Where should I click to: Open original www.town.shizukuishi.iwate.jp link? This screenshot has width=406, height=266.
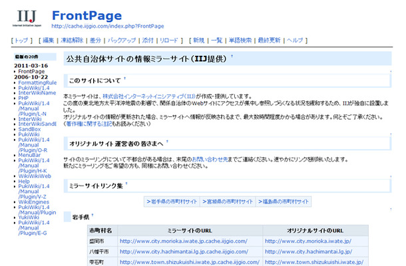tap(314, 262)
